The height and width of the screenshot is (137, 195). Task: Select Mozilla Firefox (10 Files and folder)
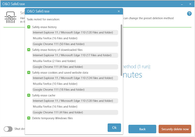75,84
